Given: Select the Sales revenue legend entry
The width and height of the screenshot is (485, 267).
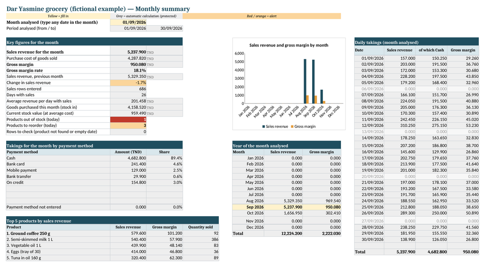Looking at the screenshot, I should (275, 126).
